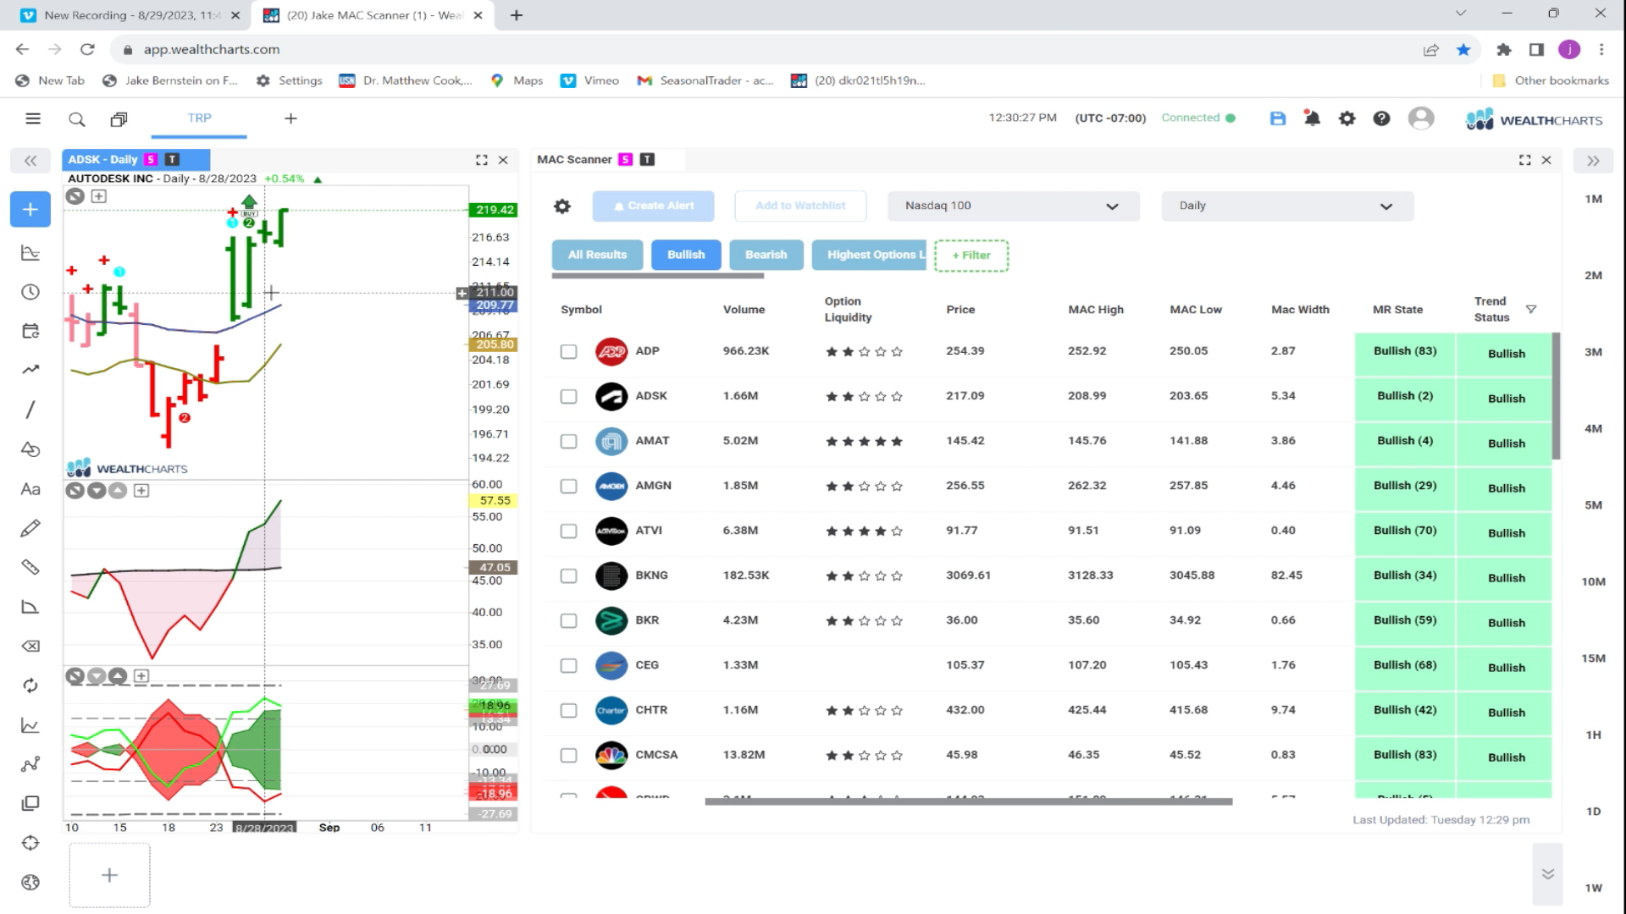The height and width of the screenshot is (914, 1626).
Task: Select the ruler measure tool
Action: (x=30, y=567)
